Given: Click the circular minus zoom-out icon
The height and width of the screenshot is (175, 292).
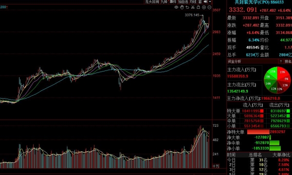Looking at the screenshot, I should coord(209,7).
